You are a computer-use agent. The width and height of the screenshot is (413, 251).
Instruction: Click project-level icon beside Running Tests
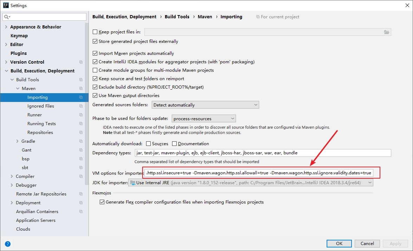[81, 124]
